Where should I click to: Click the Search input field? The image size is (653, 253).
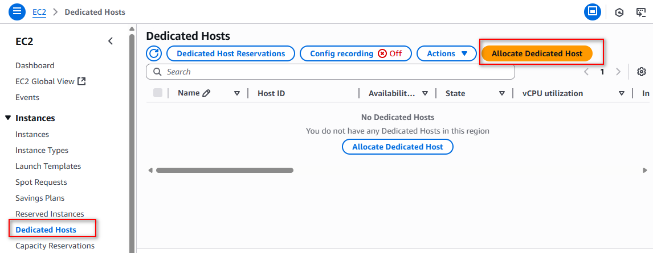pyautogui.click(x=330, y=72)
